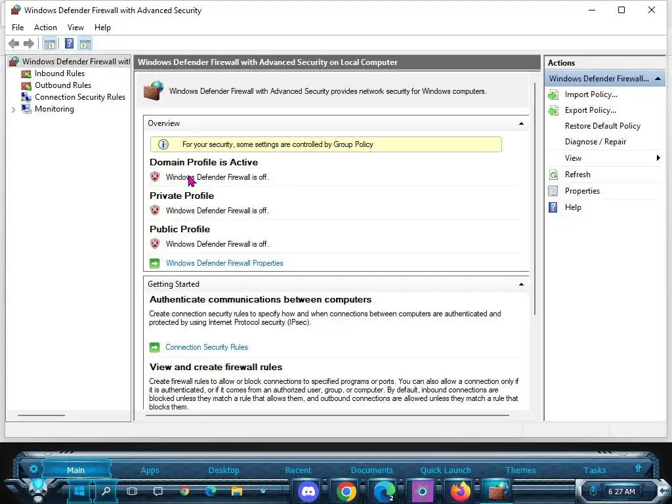The height and width of the screenshot is (504, 672).
Task: Open the Help menu in the menu bar
Action: 102,28
